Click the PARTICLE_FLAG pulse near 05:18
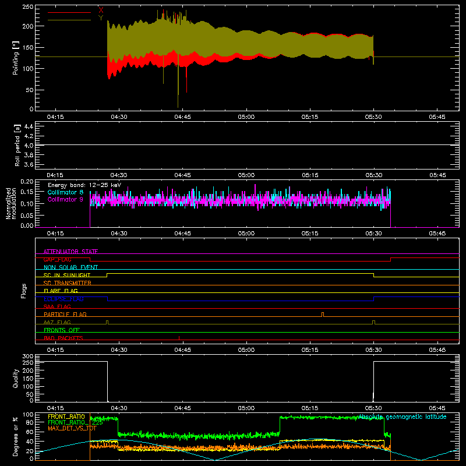The height and width of the screenshot is (466, 466). 323,315
